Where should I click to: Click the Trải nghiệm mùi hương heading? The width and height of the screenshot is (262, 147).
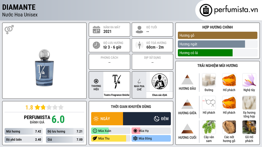coord(217,66)
